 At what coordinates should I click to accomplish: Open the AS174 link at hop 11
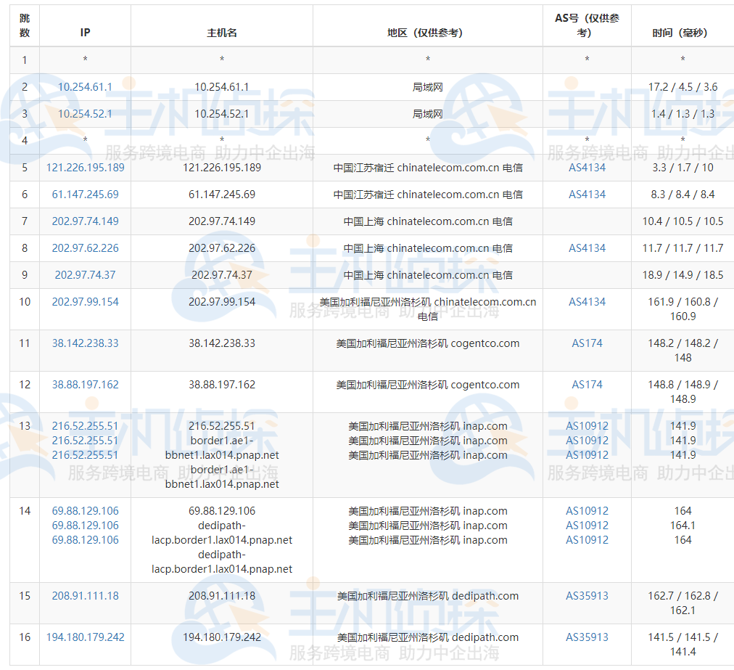[587, 343]
